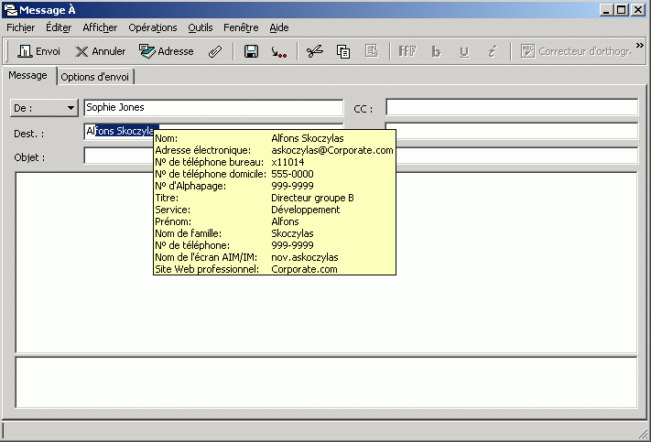
Task: Switch to Options d'envoi tab
Action: point(94,77)
